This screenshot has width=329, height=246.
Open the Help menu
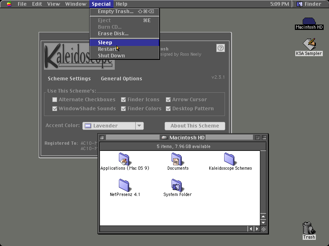click(x=121, y=4)
